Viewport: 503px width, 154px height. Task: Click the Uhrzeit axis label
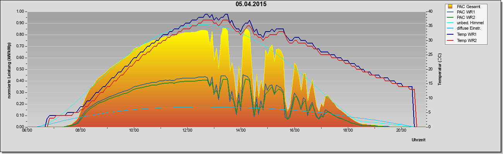click(x=419, y=141)
